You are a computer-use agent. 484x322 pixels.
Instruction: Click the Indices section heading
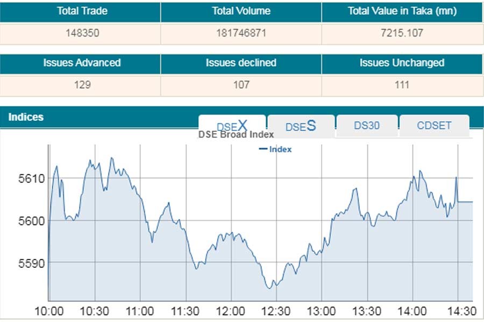point(26,117)
